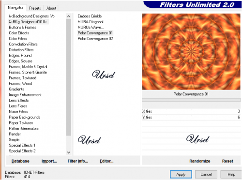Select Special Effects 2 category

pos(22,151)
